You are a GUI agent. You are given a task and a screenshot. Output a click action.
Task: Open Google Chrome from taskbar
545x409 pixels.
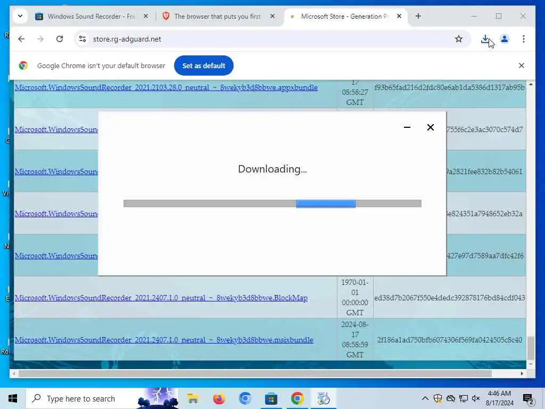click(x=297, y=398)
